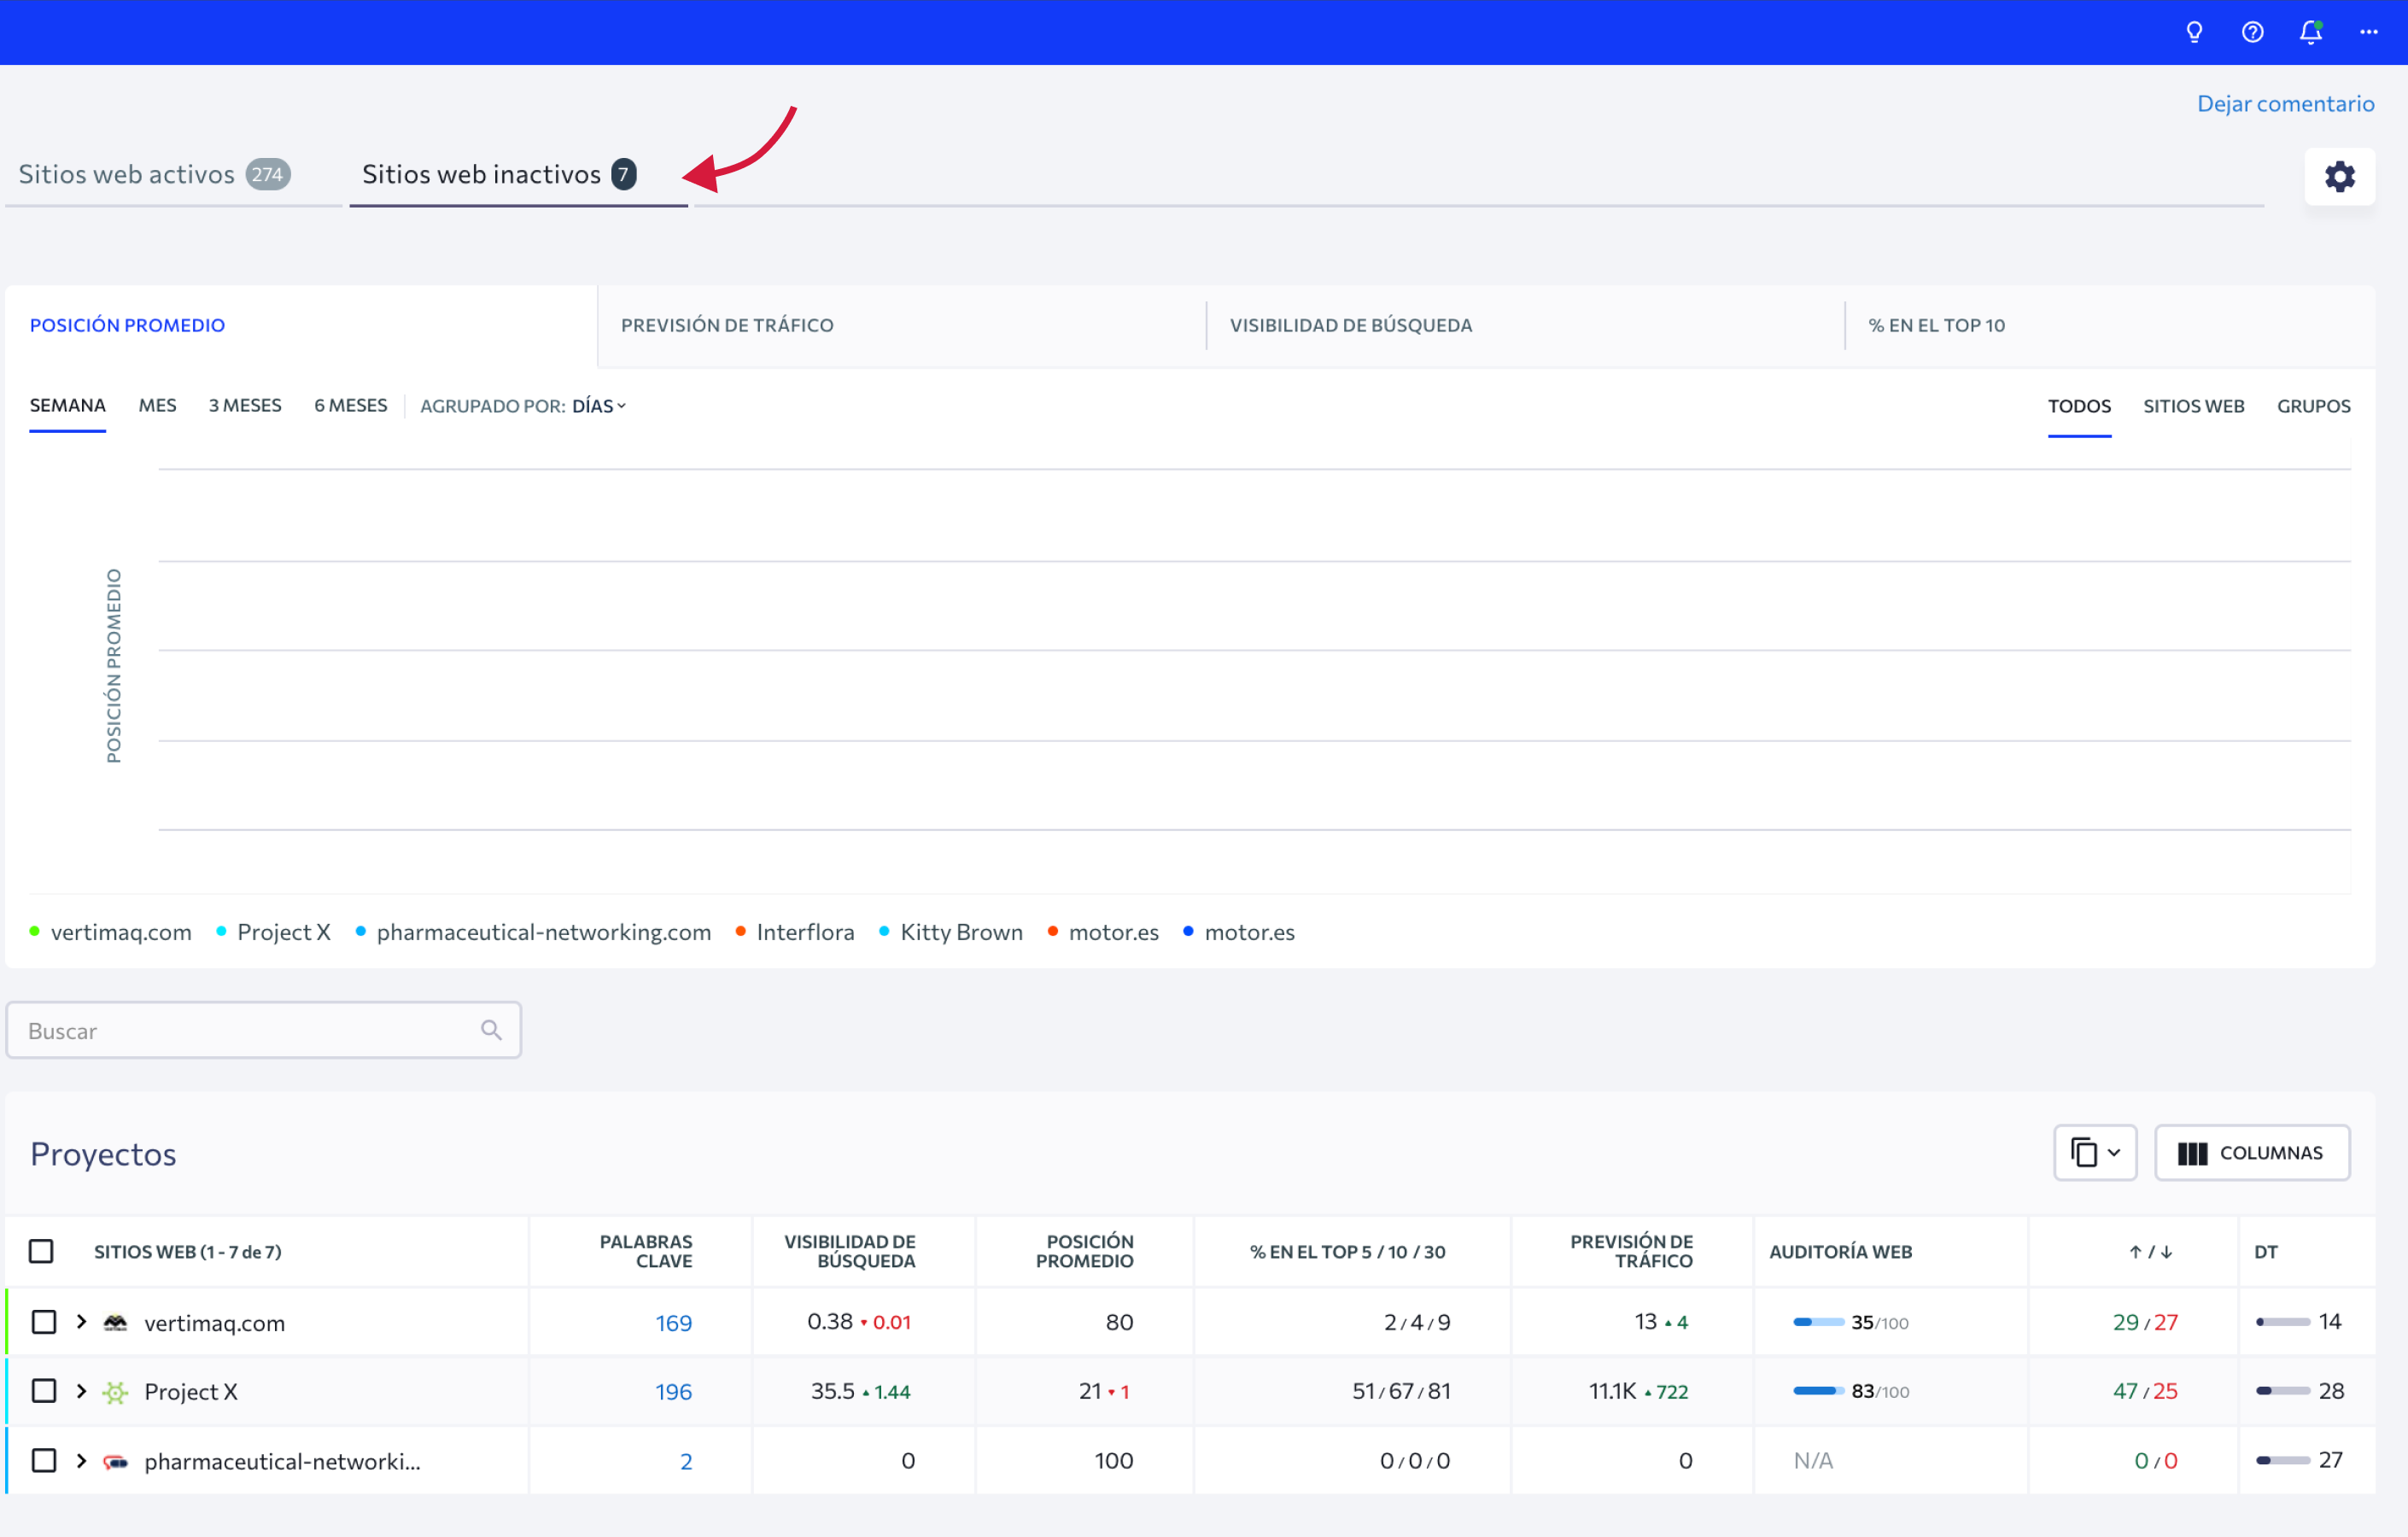Focus the Buscar search field
The height and width of the screenshot is (1537, 2408).
click(263, 1030)
